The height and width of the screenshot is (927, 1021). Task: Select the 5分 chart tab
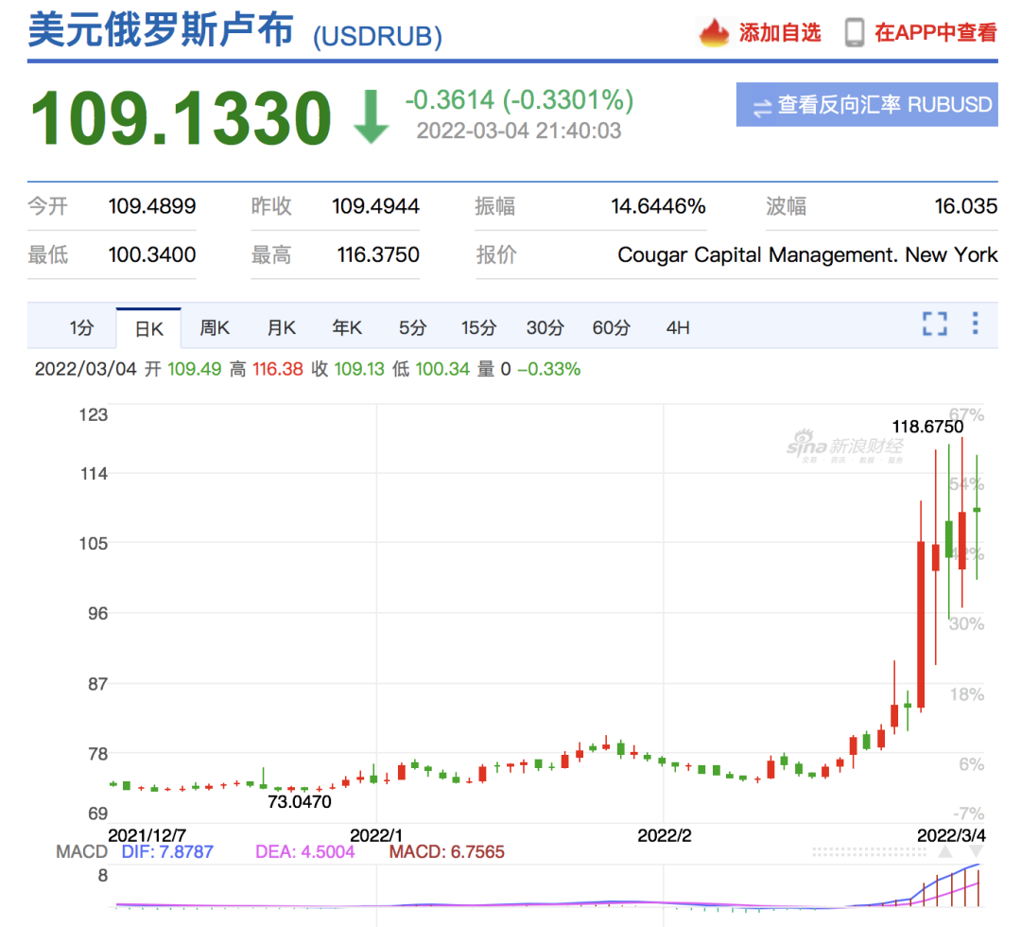[x=412, y=327]
